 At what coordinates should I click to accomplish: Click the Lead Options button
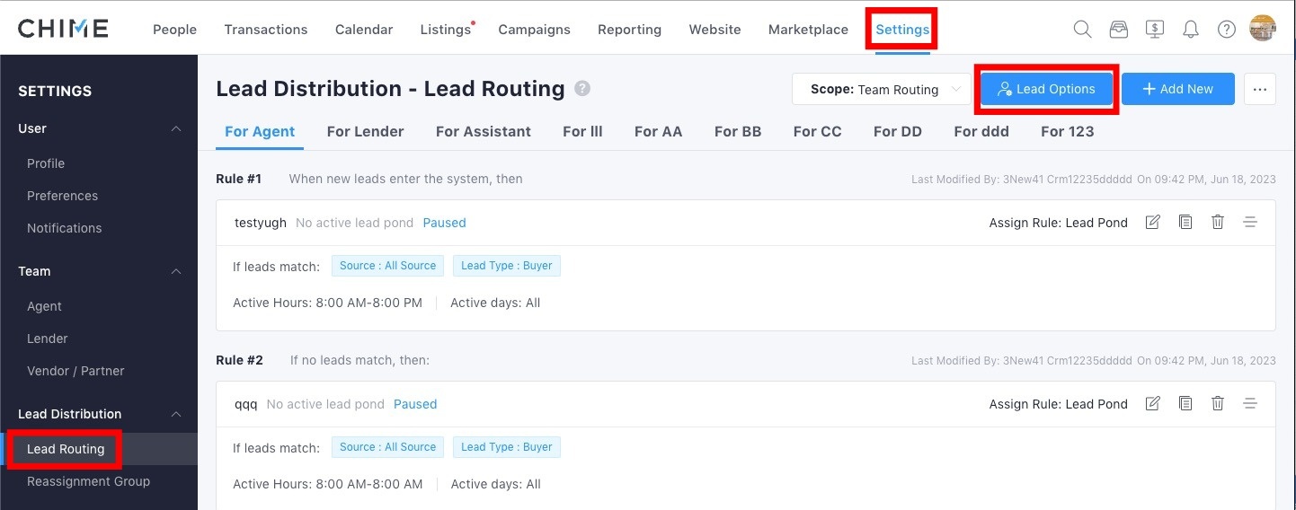[1046, 89]
